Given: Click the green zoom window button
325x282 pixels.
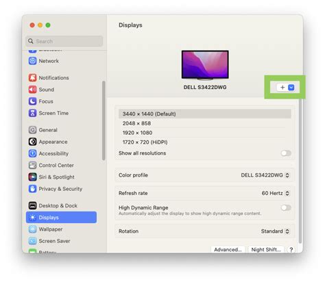Looking at the screenshot, I should tap(48, 25).
